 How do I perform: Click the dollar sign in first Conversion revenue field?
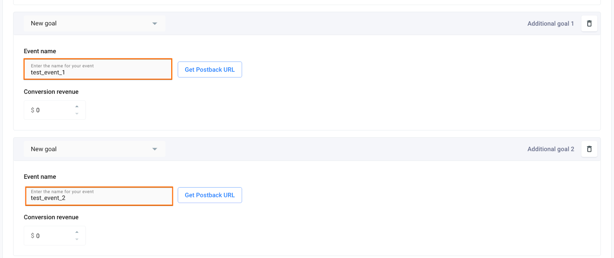(x=33, y=110)
